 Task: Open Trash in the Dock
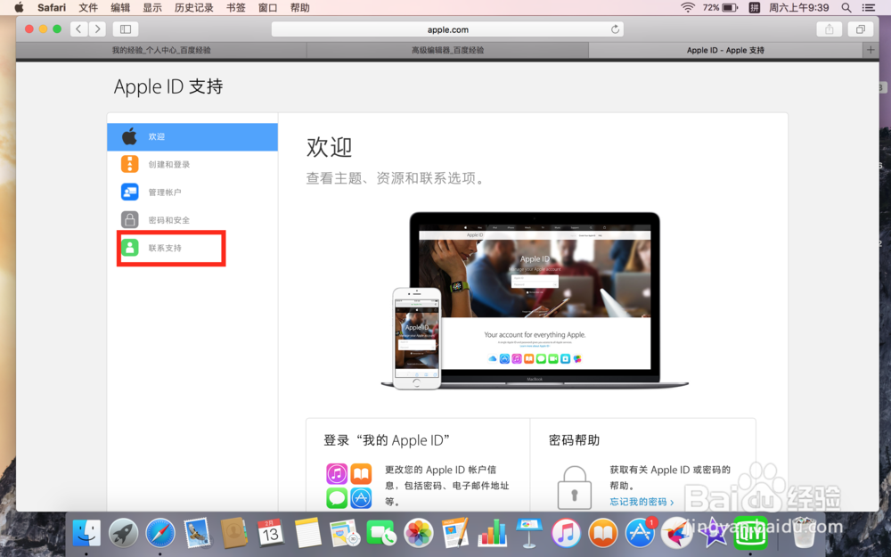click(x=805, y=533)
